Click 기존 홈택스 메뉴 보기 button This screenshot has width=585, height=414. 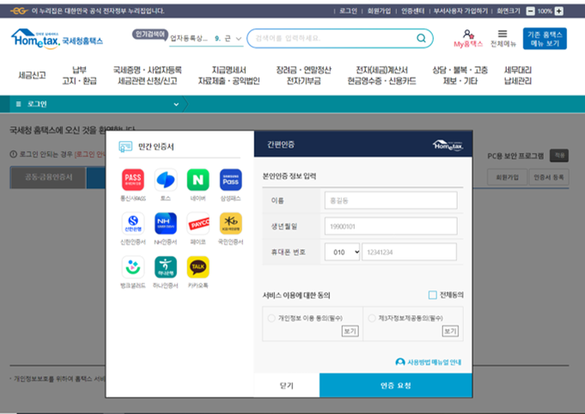point(545,39)
